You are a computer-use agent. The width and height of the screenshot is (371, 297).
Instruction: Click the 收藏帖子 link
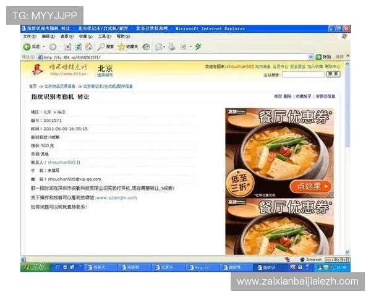point(304,96)
